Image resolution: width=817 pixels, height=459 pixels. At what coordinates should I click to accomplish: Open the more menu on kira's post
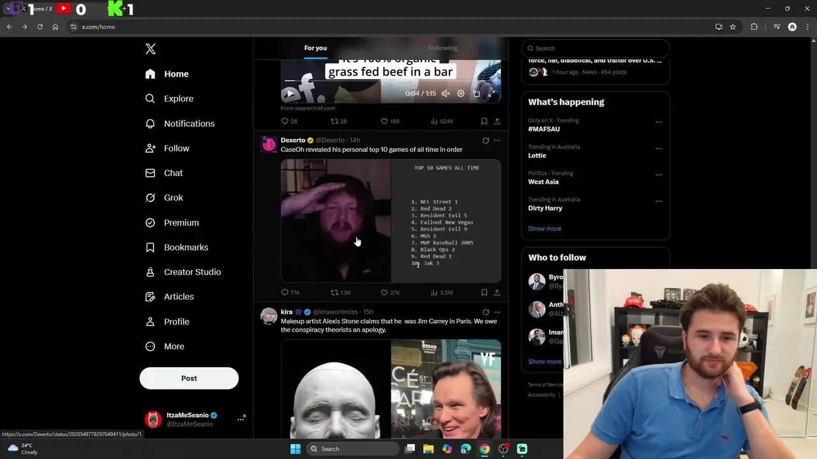(x=497, y=312)
